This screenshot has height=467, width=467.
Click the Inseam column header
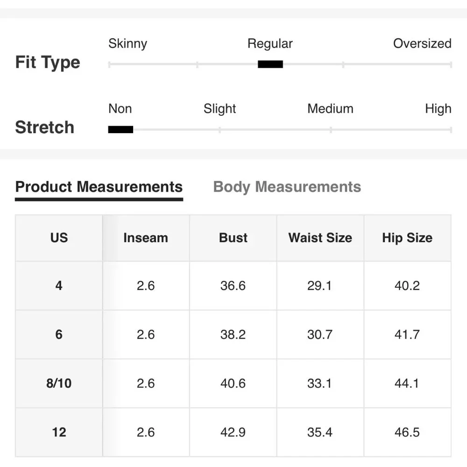point(145,238)
